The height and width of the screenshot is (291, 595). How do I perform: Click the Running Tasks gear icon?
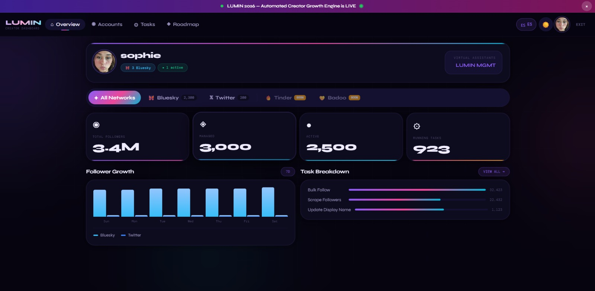(x=417, y=126)
